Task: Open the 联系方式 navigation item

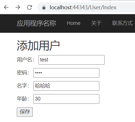Action: pos(123,23)
